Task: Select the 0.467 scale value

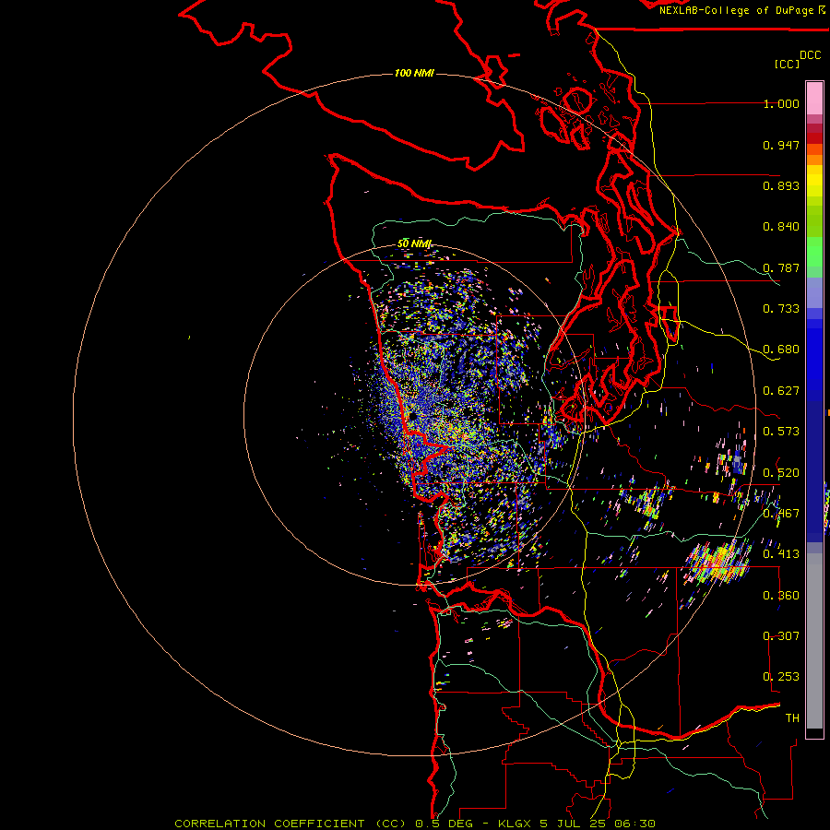Action: 781,514
